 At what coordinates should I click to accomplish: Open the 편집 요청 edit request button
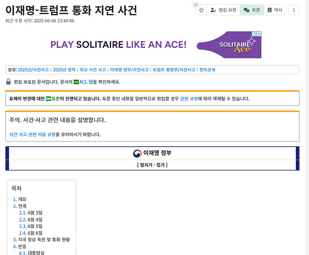point(223,10)
